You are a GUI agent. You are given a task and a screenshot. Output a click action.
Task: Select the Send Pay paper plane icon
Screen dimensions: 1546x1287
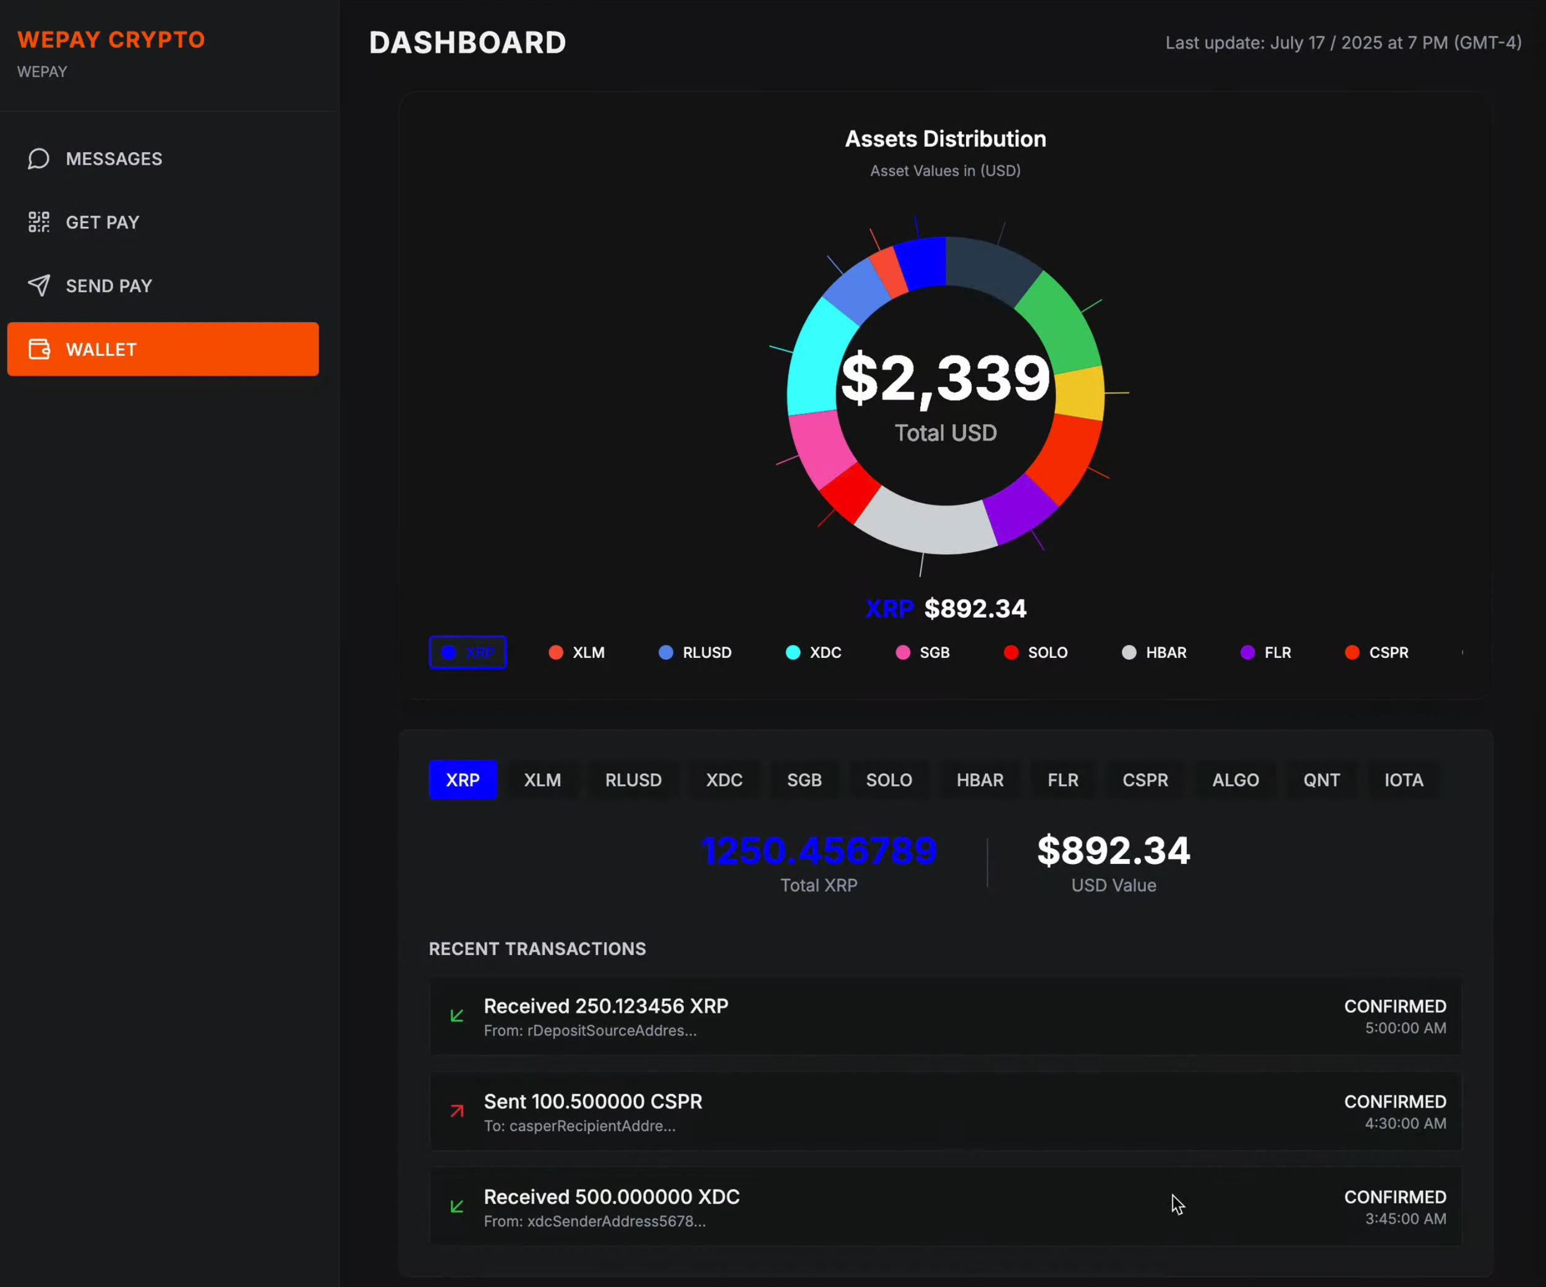[38, 286]
